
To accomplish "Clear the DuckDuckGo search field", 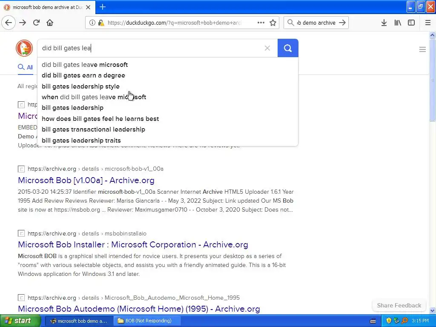I will (x=267, y=48).
